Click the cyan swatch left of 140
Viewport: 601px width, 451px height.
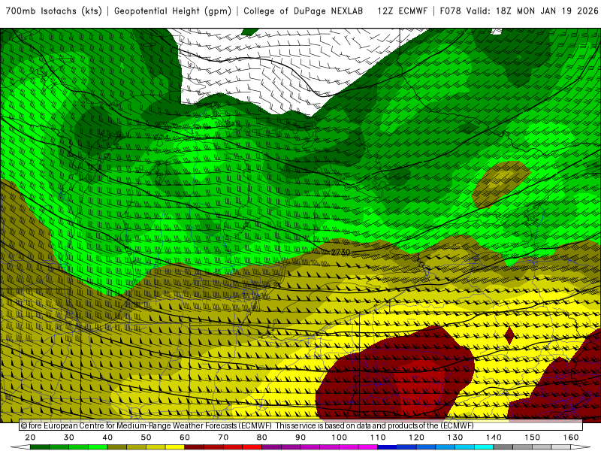click(484, 447)
